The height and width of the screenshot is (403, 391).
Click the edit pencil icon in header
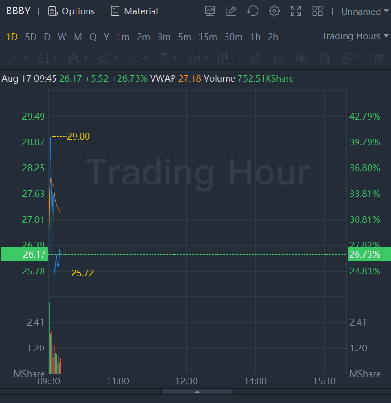click(x=231, y=11)
